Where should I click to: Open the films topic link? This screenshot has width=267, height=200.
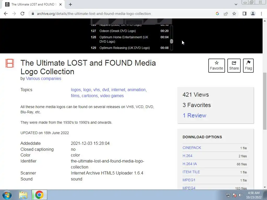[x=75, y=96]
